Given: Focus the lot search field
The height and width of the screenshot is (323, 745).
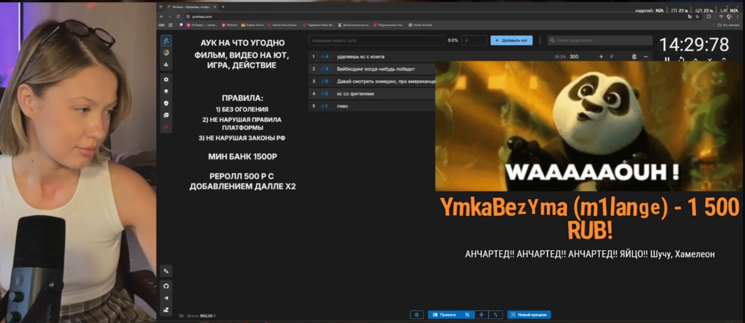Looking at the screenshot, I should tap(600, 40).
